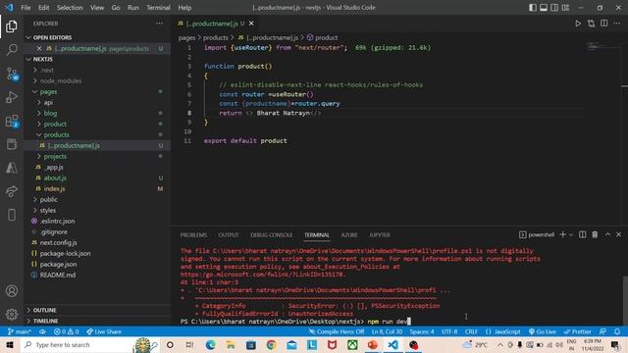Open package.json file
628x353 pixels.
click(x=58, y=264)
